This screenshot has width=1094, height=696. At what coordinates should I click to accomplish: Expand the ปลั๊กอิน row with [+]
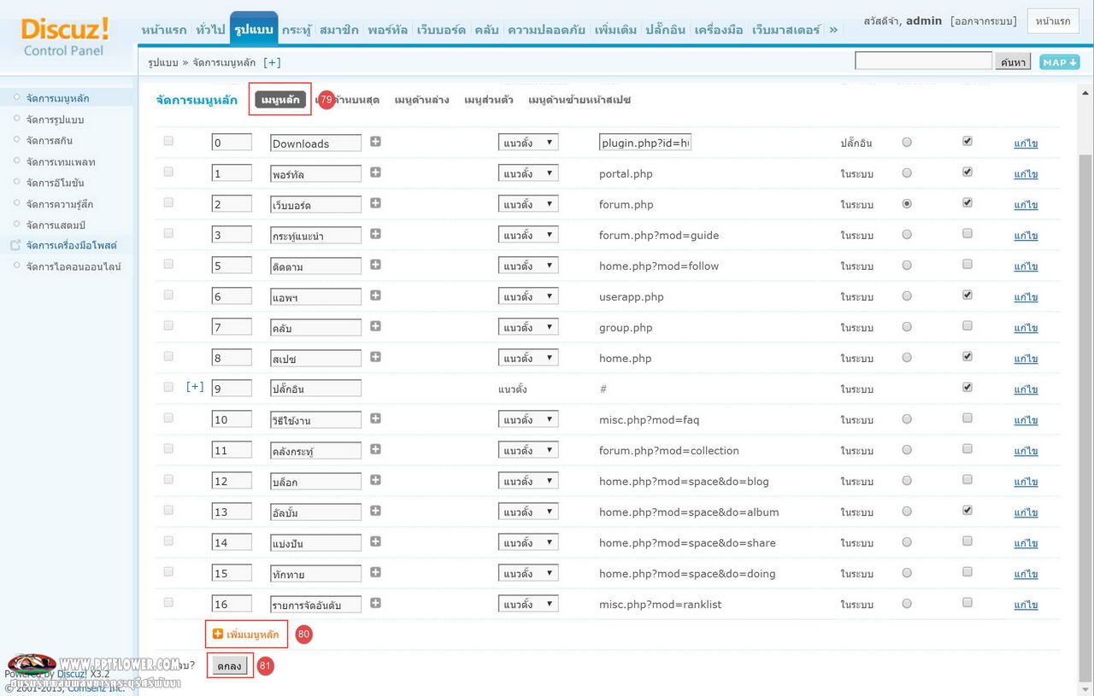195,387
